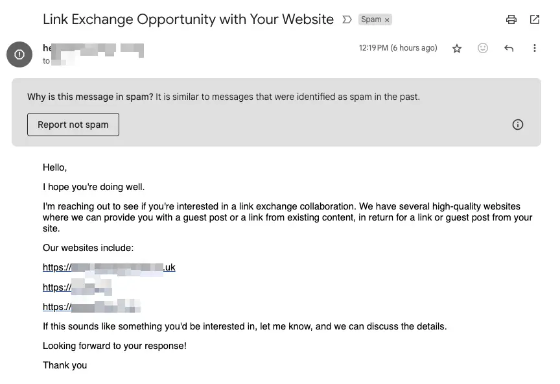This screenshot has width=560, height=384.
Task: Open the email in a new window
Action: tap(534, 19)
